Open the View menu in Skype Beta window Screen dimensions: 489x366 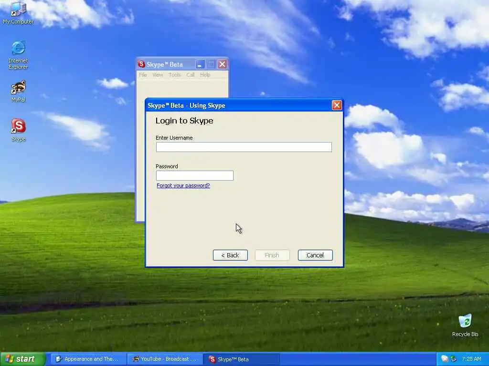[x=158, y=75]
